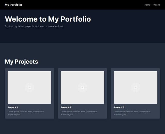
Task: Click the Lorem ipsum description under Project 1
Action: [x=26, y=113]
